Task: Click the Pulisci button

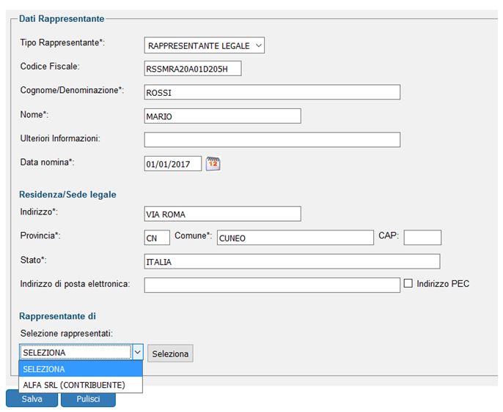Action: click(x=88, y=399)
